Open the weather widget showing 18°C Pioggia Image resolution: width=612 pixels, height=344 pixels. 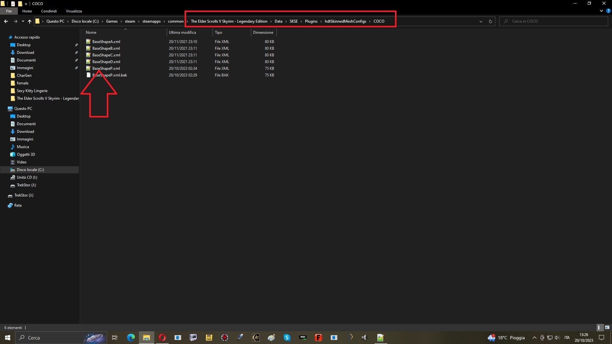coord(506,338)
